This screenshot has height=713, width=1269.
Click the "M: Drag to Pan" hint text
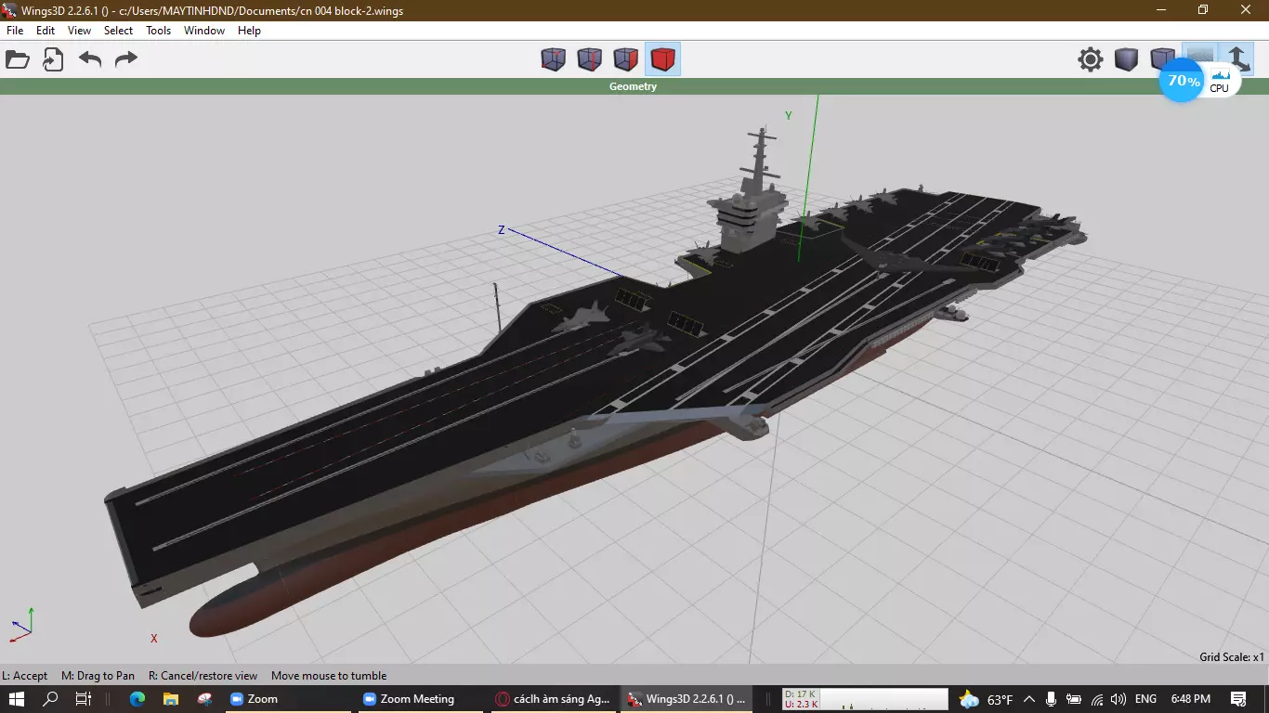point(98,676)
